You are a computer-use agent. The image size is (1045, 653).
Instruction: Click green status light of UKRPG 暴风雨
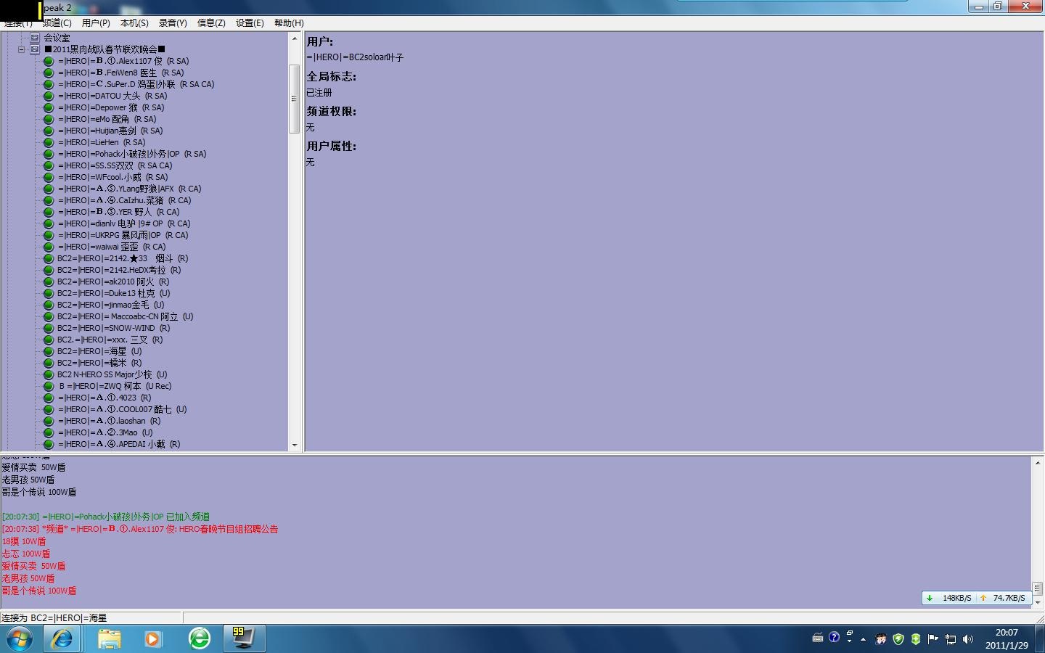[49, 235]
